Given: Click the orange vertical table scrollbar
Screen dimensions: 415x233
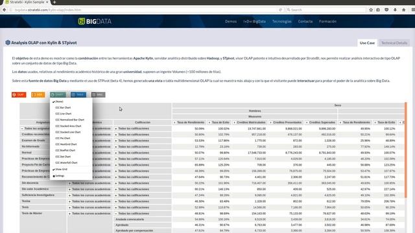Looking at the screenshot, I should click(406, 150).
